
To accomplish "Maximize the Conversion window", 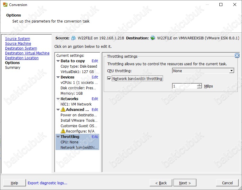I will tap(221, 5).
